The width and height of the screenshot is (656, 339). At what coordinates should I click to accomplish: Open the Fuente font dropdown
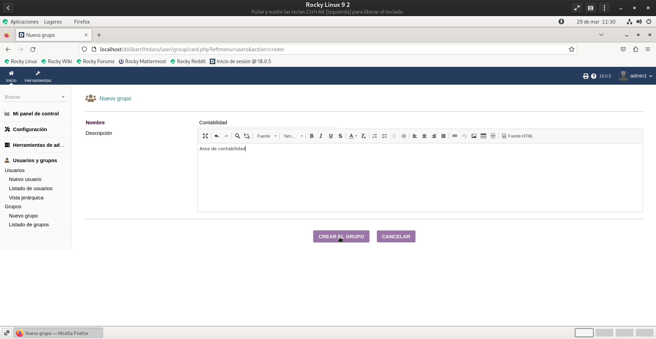point(266,136)
